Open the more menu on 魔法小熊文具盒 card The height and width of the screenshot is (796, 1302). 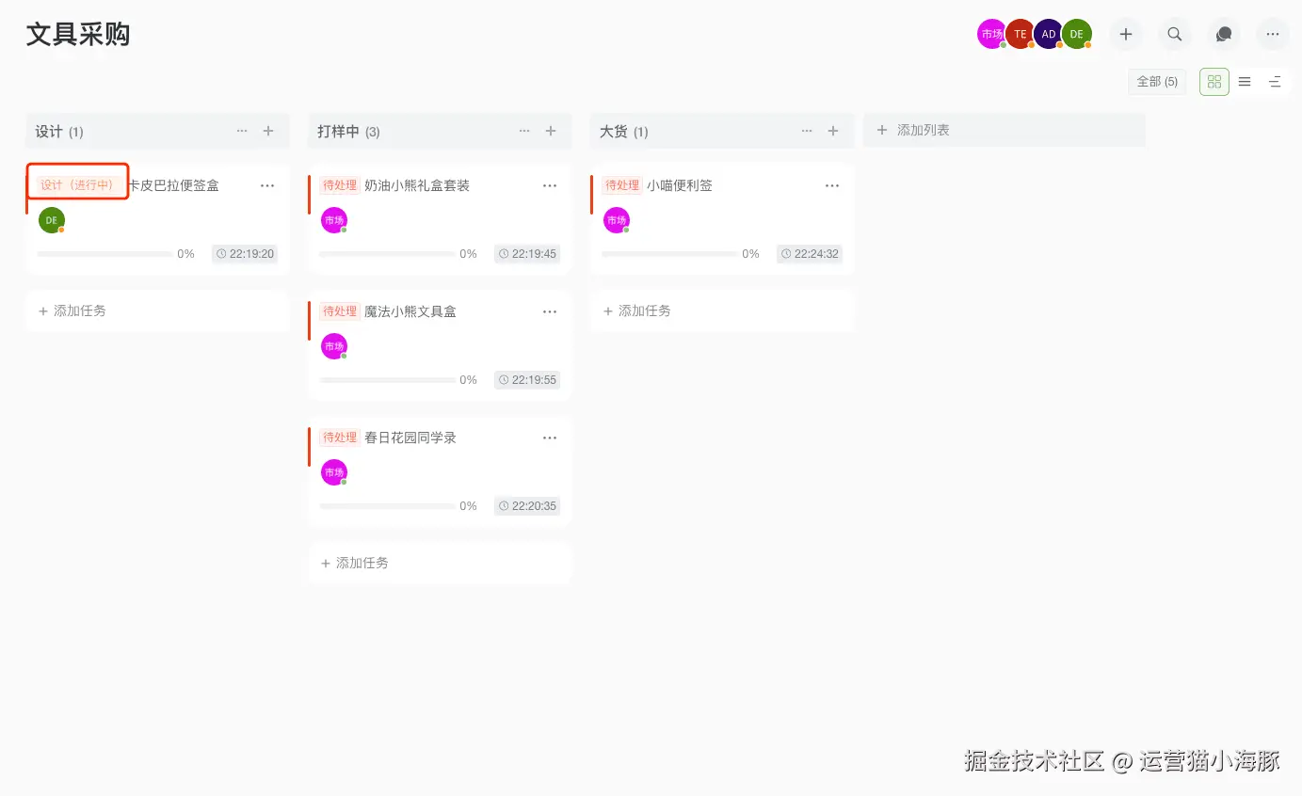pyautogui.click(x=550, y=311)
